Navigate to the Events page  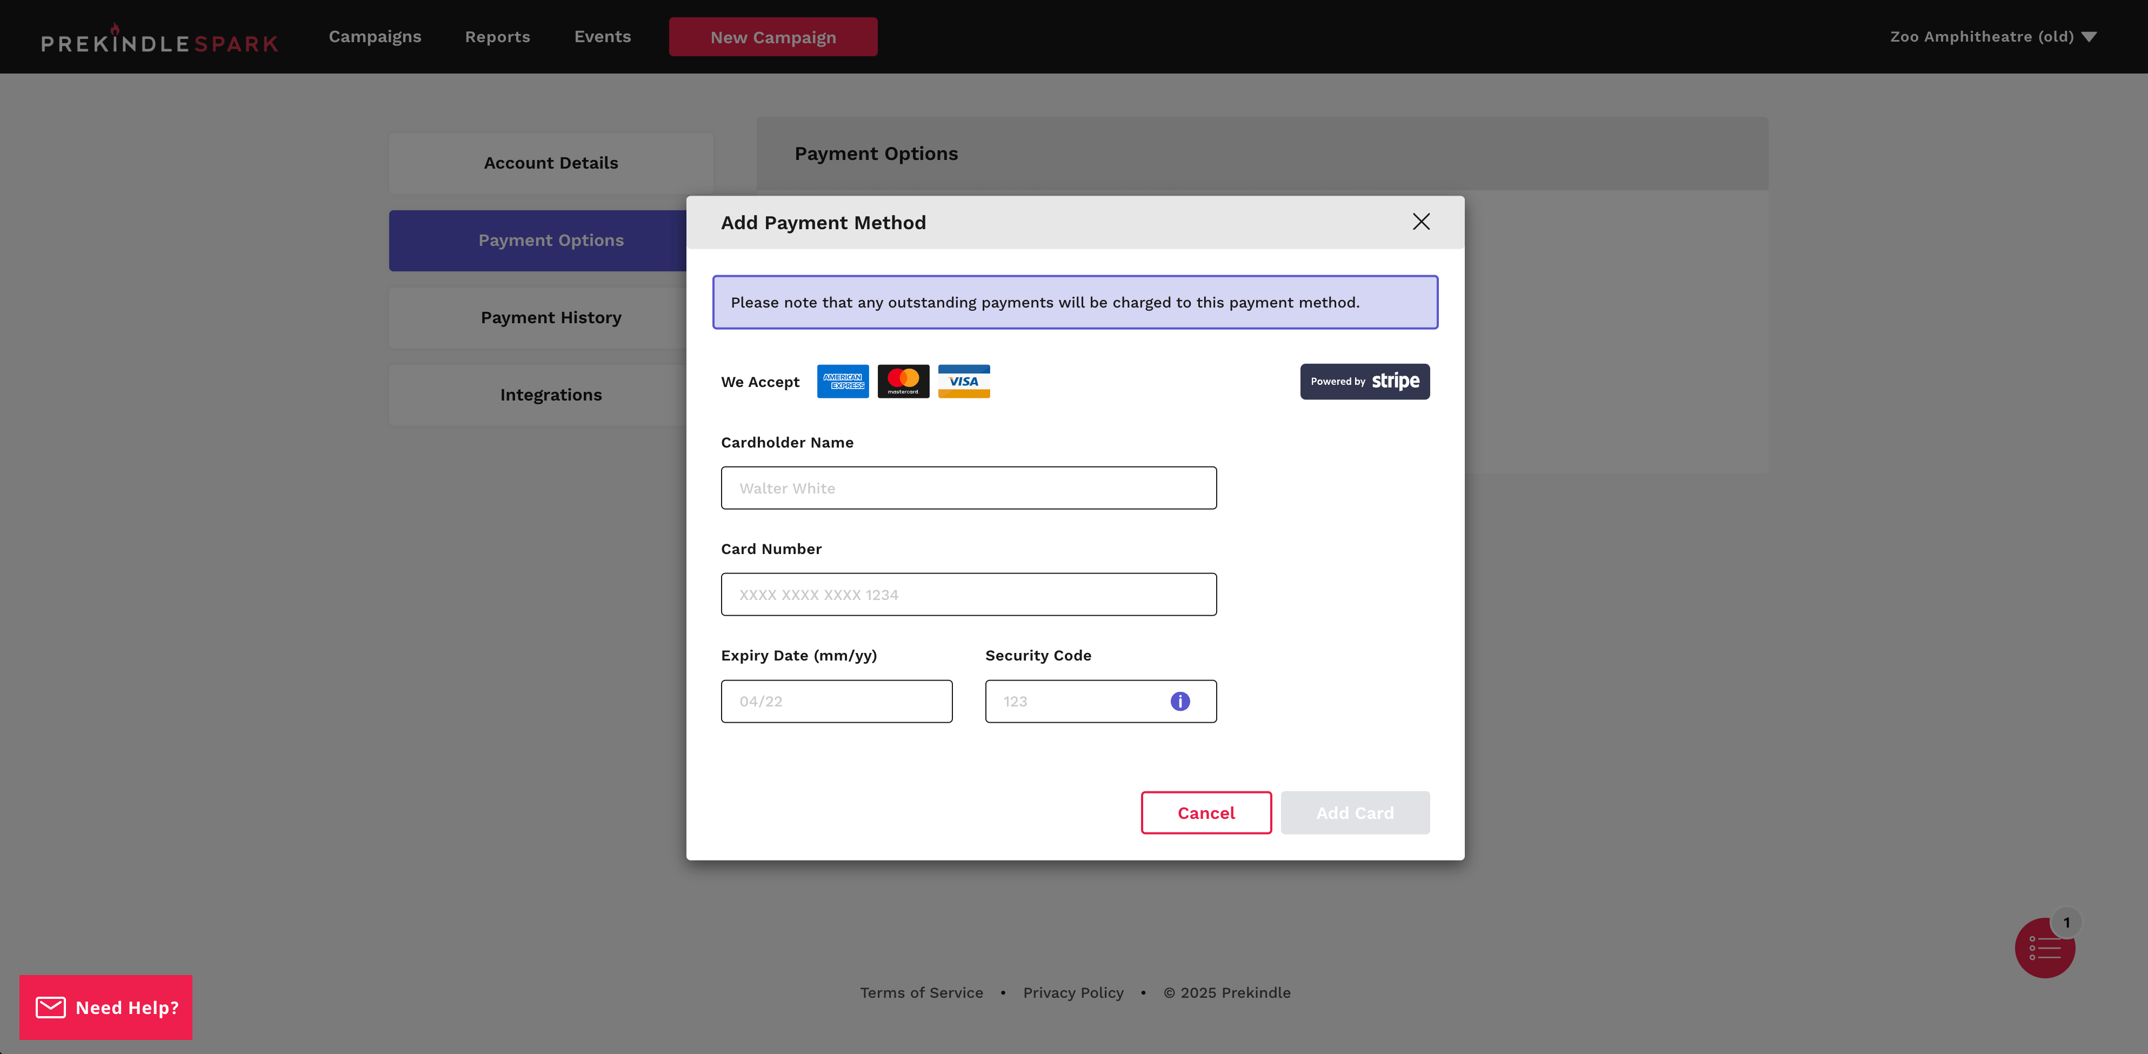tap(602, 37)
